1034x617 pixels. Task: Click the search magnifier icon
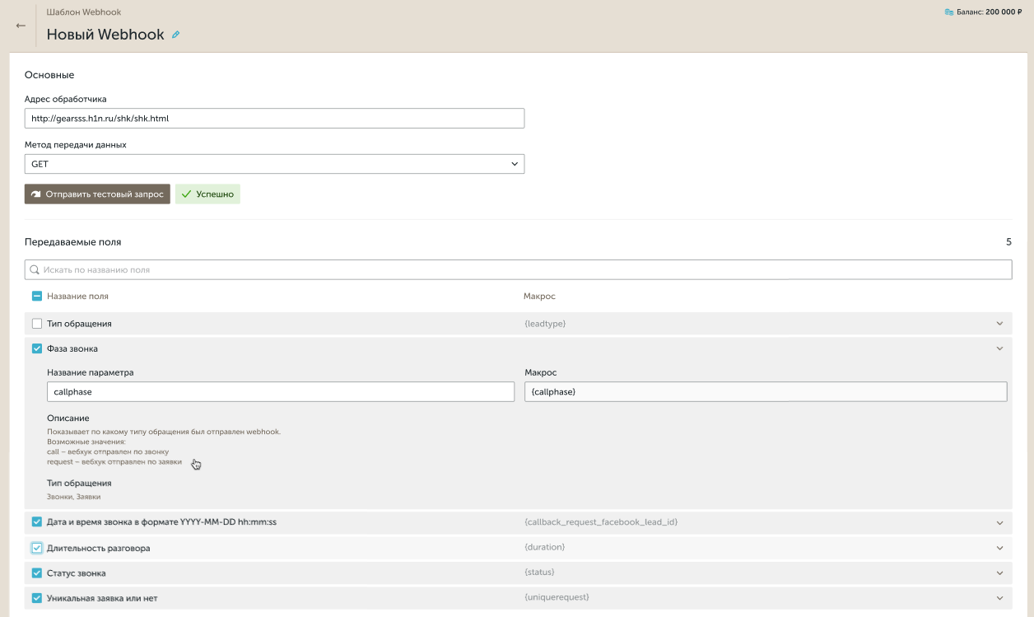click(35, 269)
